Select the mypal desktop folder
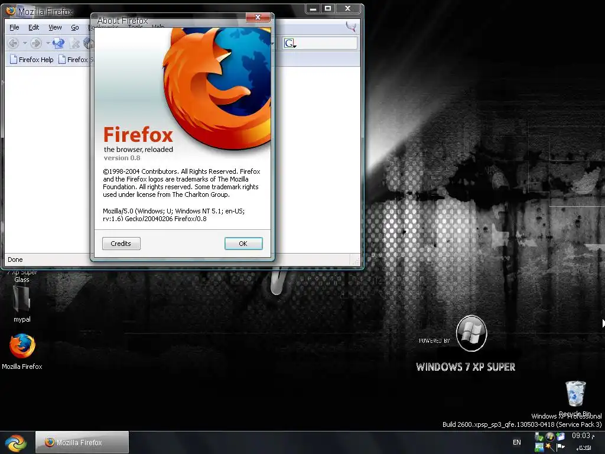This screenshot has height=454, width=605. pos(22,304)
